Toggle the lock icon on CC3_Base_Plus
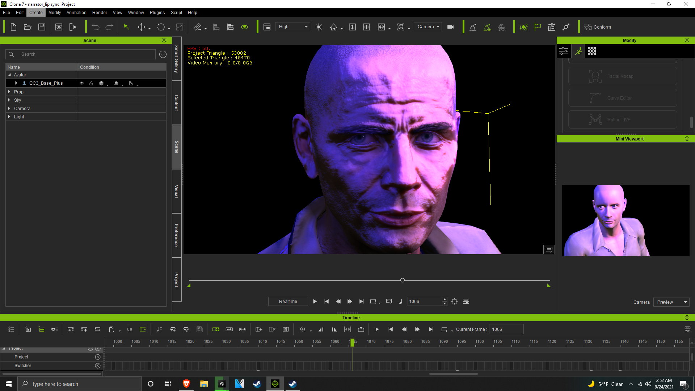The image size is (695, 391). (91, 83)
